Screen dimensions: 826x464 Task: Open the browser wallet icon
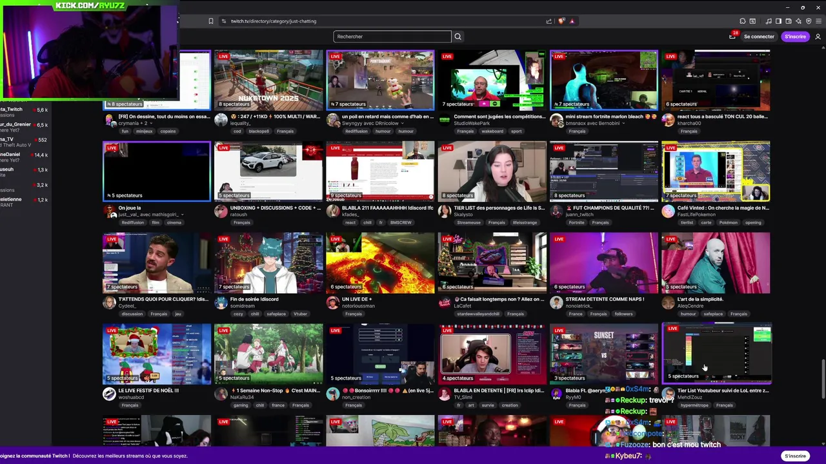[789, 21]
